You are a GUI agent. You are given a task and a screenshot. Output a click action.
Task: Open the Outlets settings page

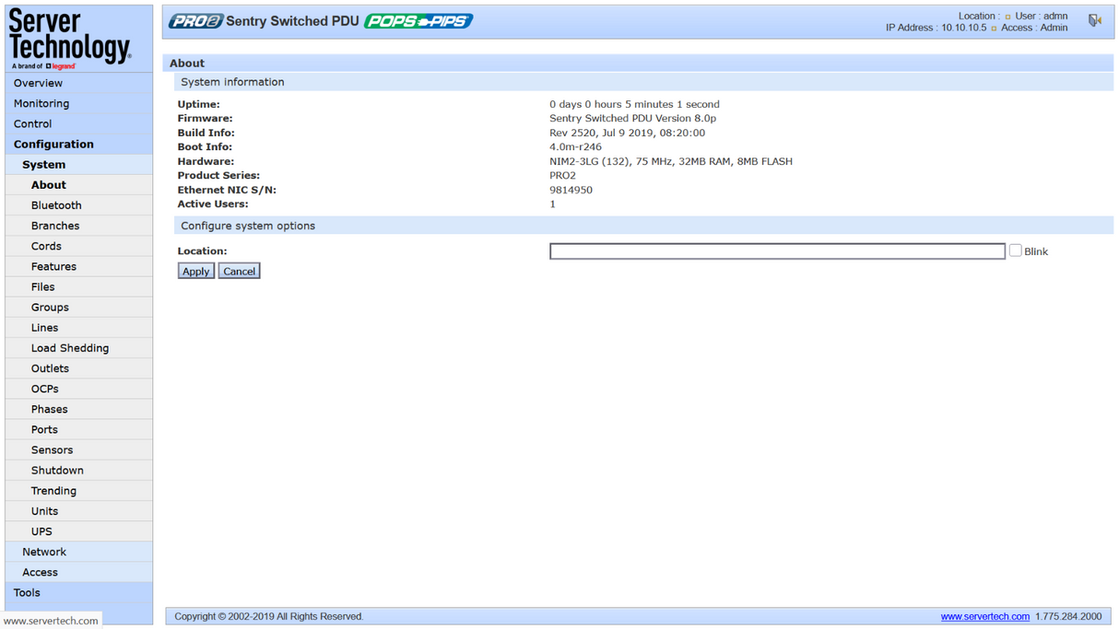(79, 368)
